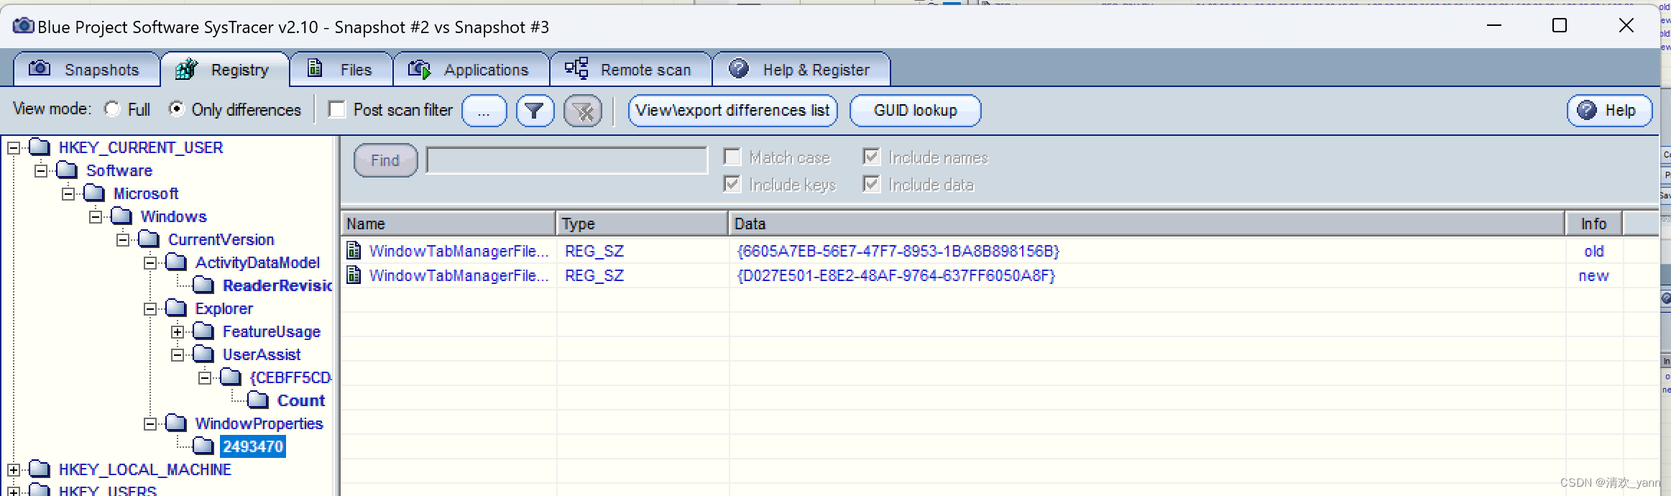Select Only differences view mode
1671x496 pixels.
[x=177, y=109]
